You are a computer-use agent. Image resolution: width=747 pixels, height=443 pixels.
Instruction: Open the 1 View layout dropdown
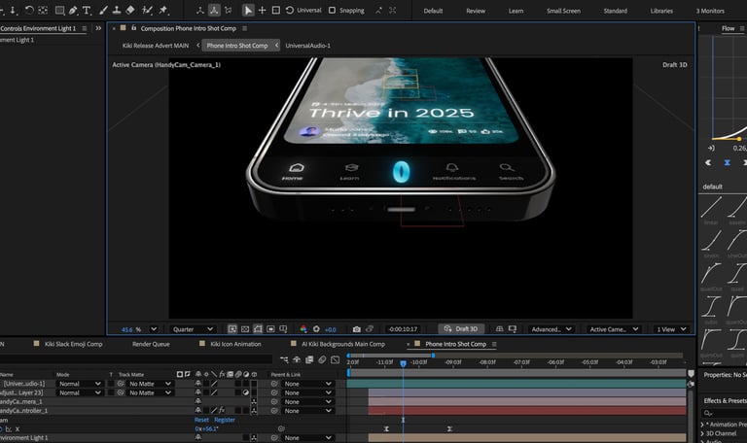(671, 328)
